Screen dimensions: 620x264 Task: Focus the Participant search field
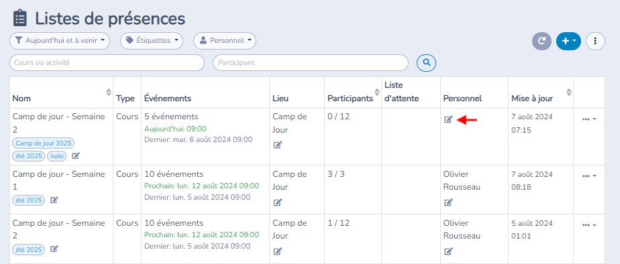[311, 63]
